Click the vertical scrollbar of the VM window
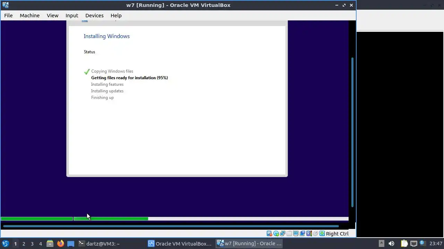This screenshot has height=249, width=444. [x=352, y=132]
